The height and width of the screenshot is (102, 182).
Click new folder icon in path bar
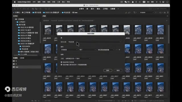pyautogui.click(x=165, y=12)
